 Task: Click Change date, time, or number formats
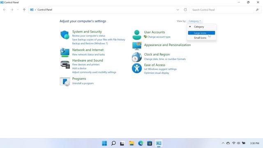(165, 59)
